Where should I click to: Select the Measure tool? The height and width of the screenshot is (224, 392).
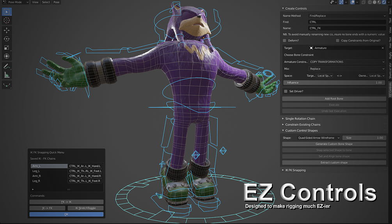click(7, 75)
